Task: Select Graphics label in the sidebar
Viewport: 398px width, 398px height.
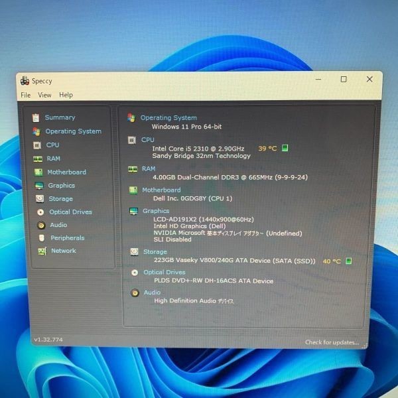Action: (x=62, y=186)
